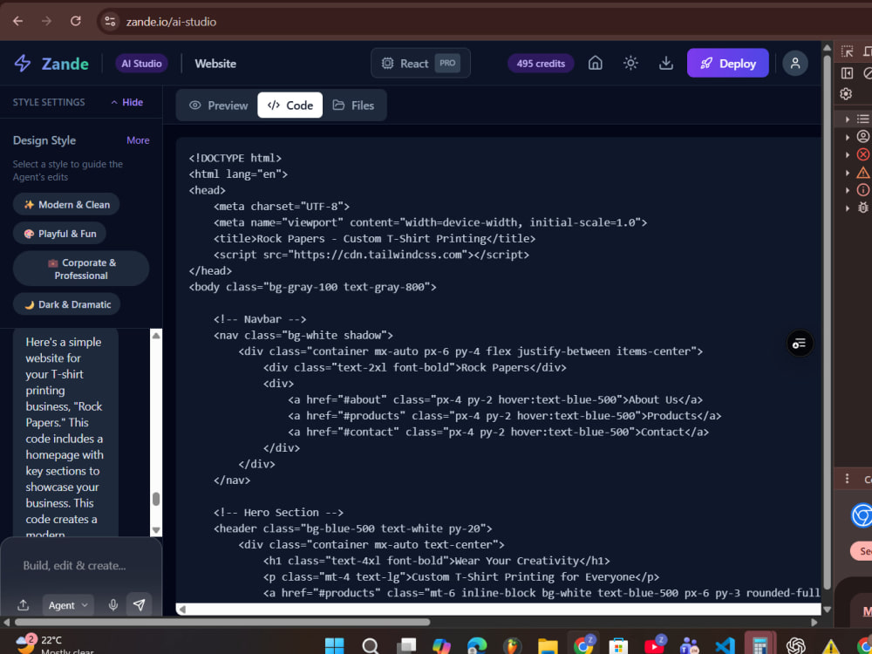This screenshot has width=872, height=654.
Task: Switch to the Preview tab
Action: 219,106
